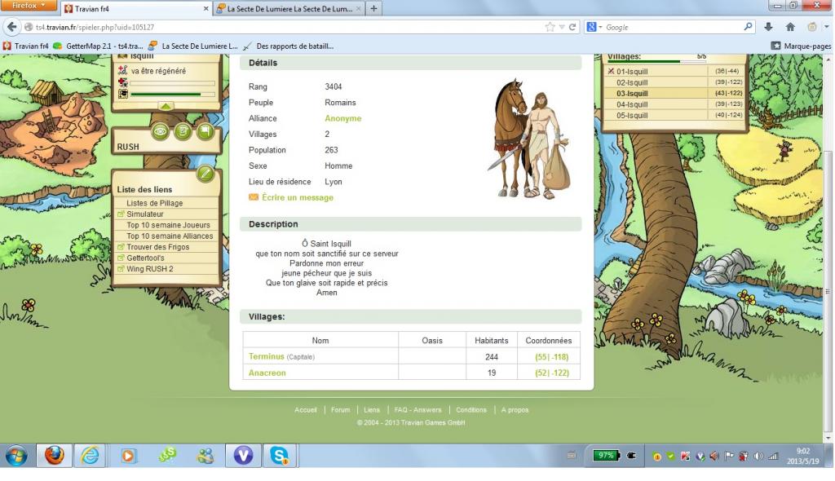Image resolution: width=835 pixels, height=481 pixels.
Task: Click the hero regeneration status icon
Action: pyautogui.click(x=123, y=70)
